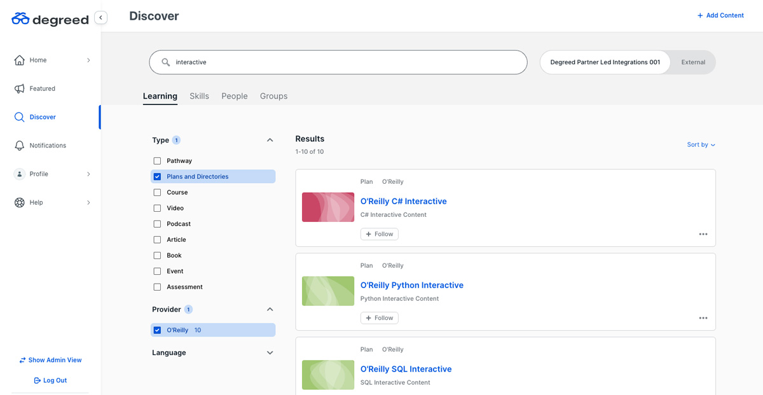Click Add Content

(x=720, y=15)
